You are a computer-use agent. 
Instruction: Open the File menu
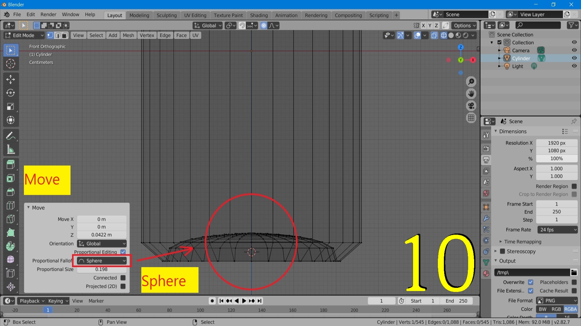click(17, 14)
